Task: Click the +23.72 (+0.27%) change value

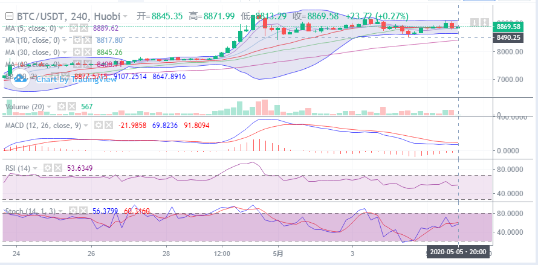Action: tap(377, 16)
